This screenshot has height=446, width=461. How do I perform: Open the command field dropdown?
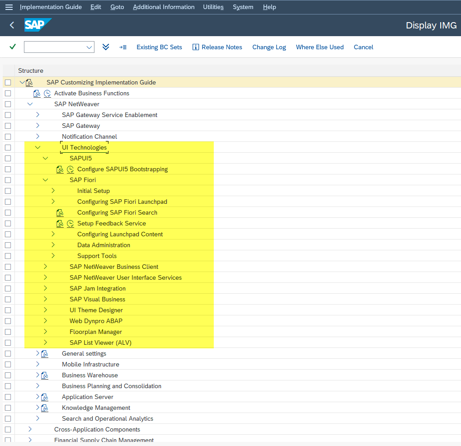coord(89,47)
